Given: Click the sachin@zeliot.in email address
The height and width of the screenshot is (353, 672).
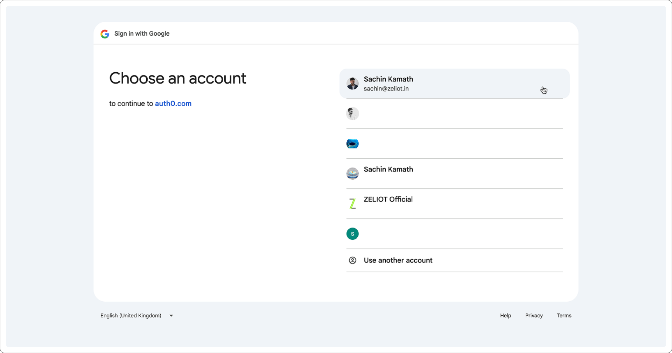Looking at the screenshot, I should [x=386, y=89].
